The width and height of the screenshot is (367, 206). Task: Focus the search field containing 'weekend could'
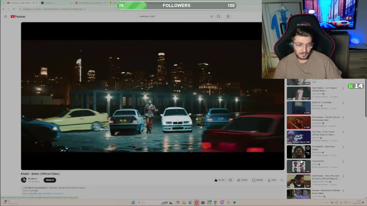173,16
